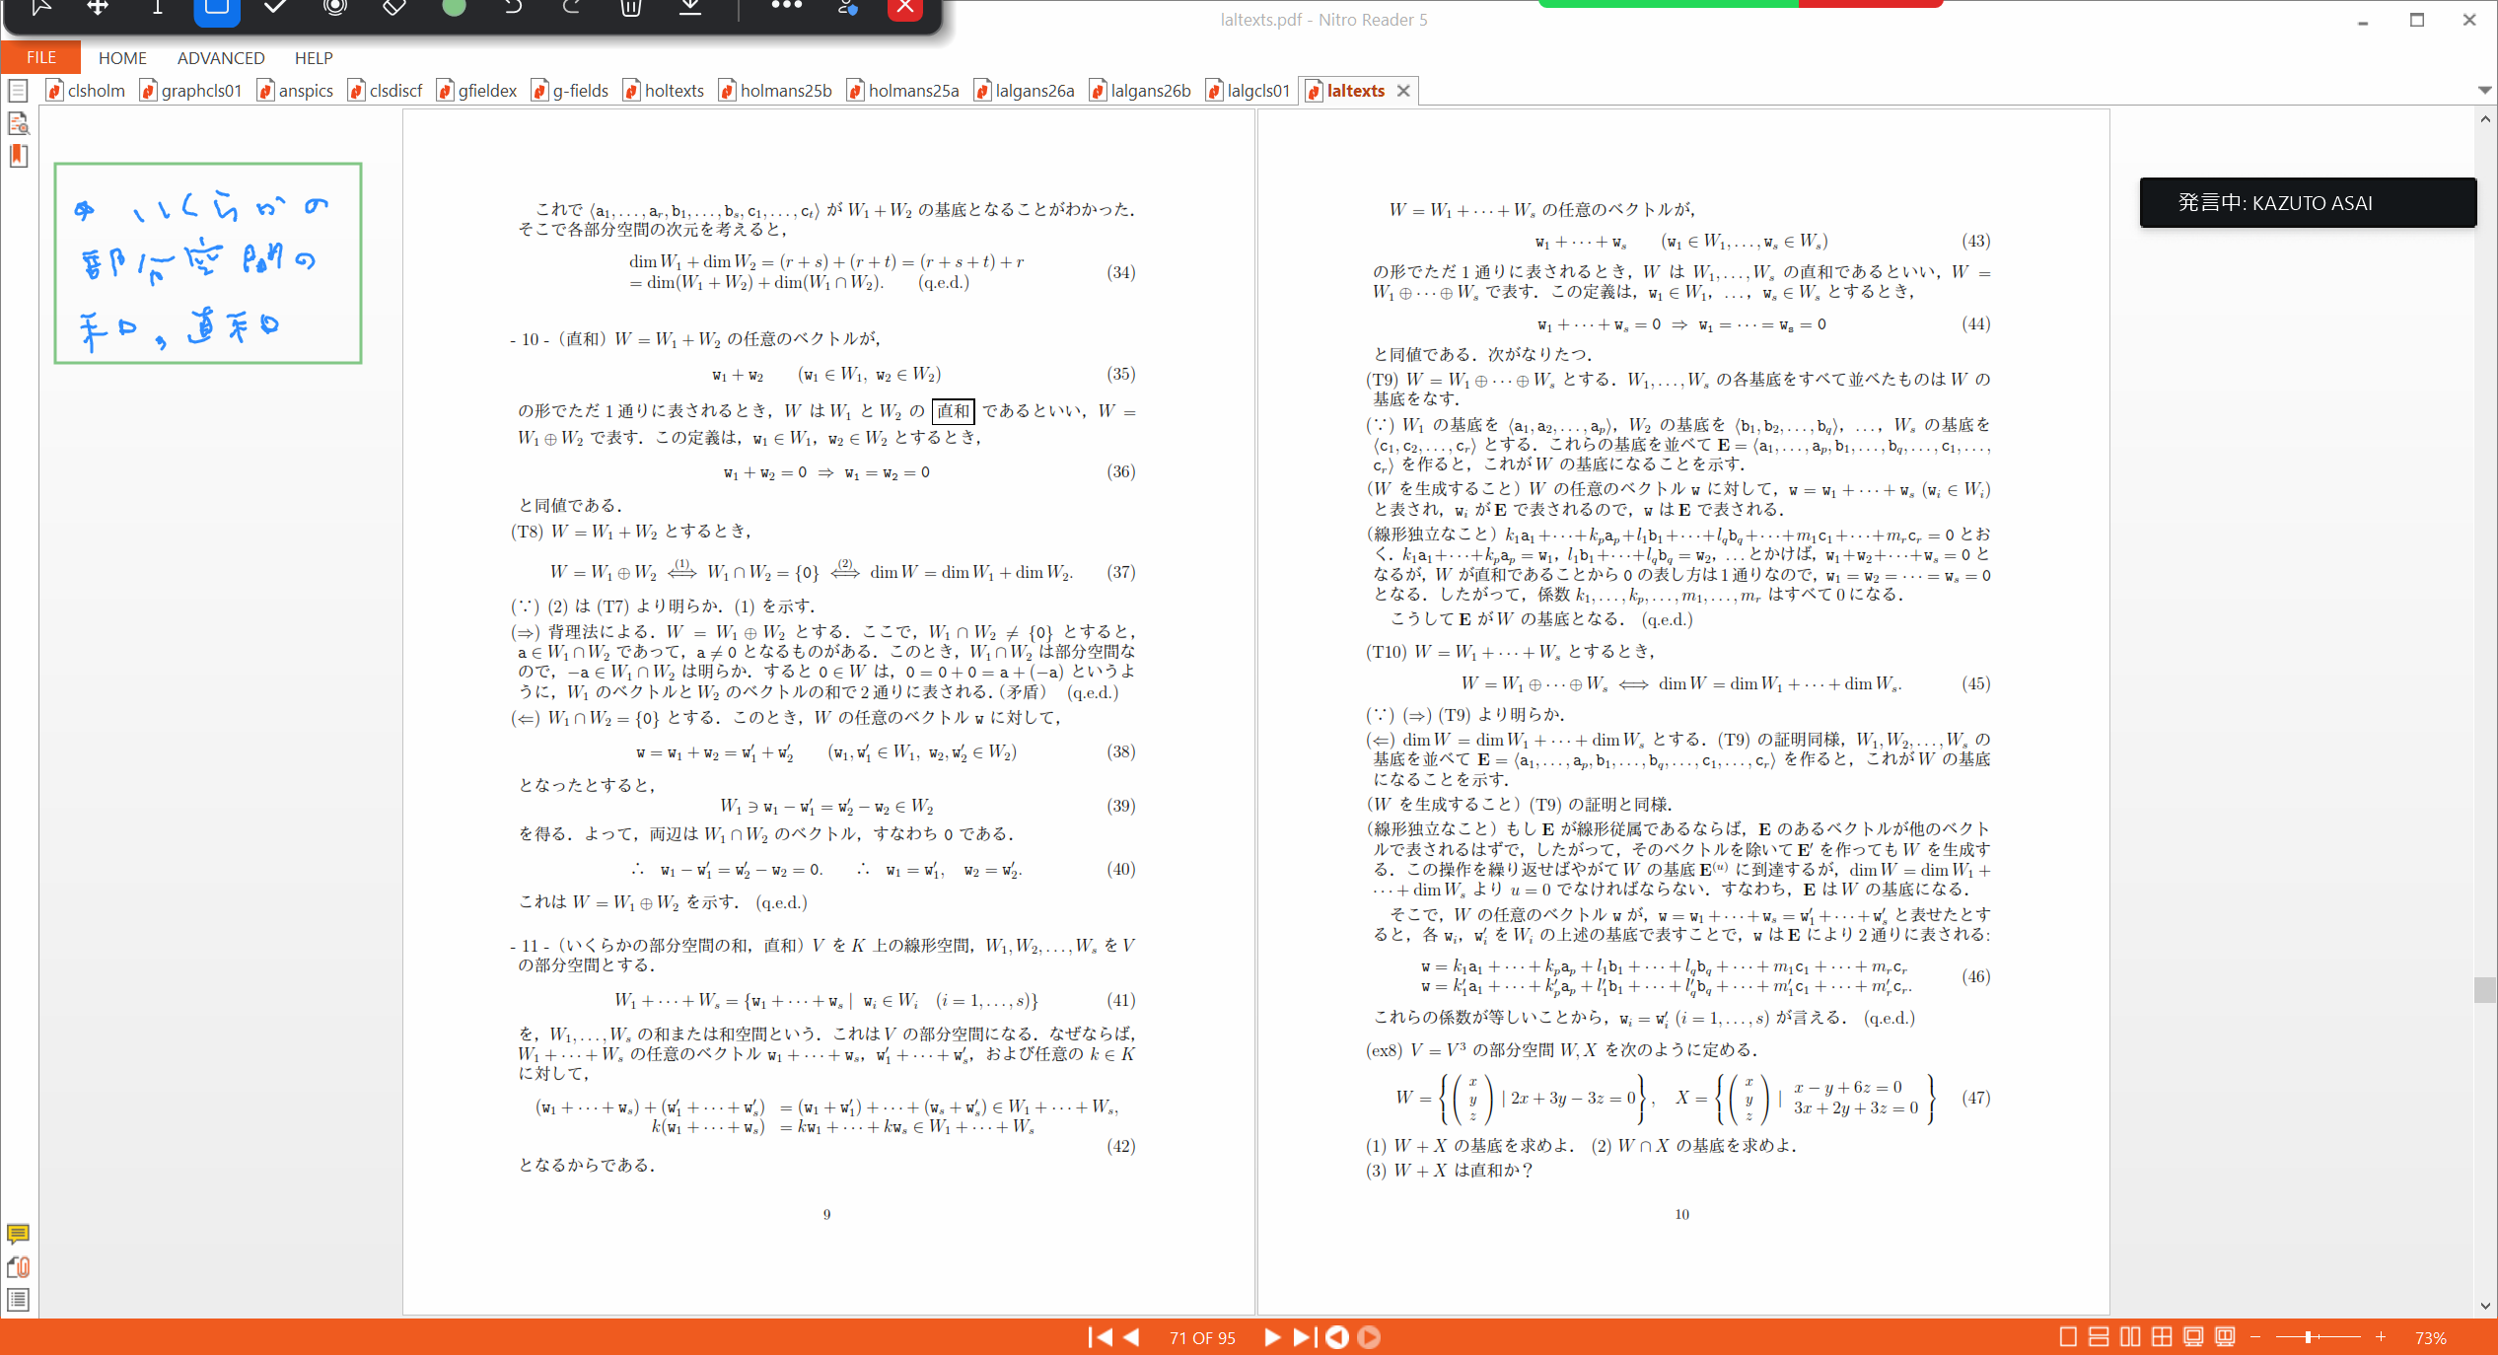Open the ADVANCED ribbon tab
2498x1355 pixels.
(x=221, y=58)
